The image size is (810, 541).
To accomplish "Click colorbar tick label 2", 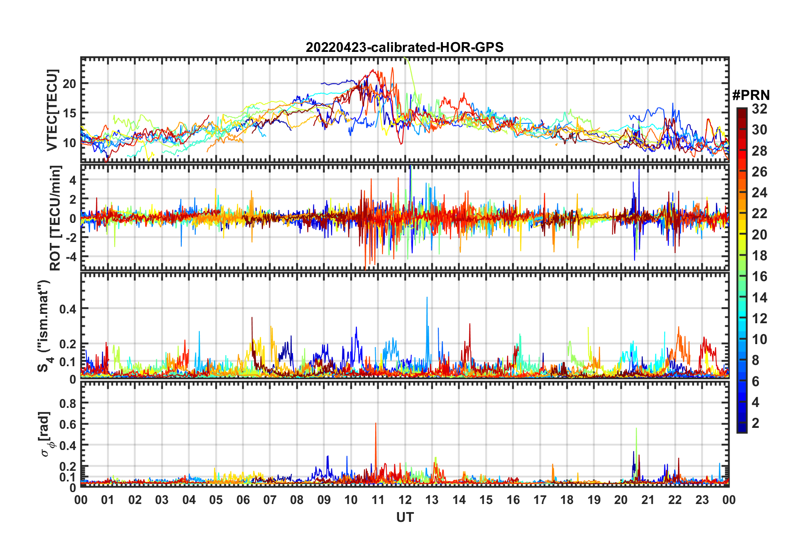I will coord(755,423).
